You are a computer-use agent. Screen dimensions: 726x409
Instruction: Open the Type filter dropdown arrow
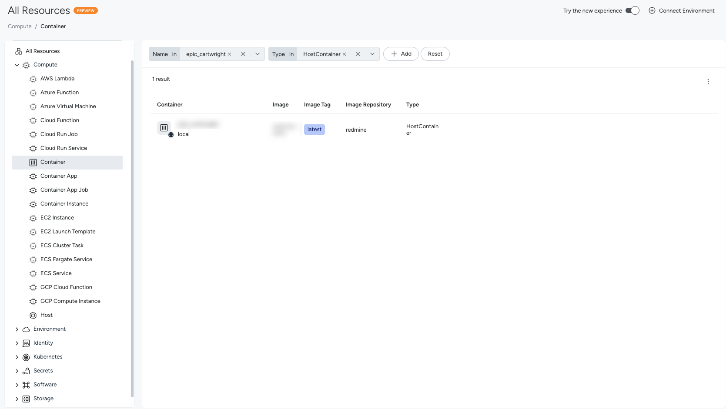(x=372, y=54)
